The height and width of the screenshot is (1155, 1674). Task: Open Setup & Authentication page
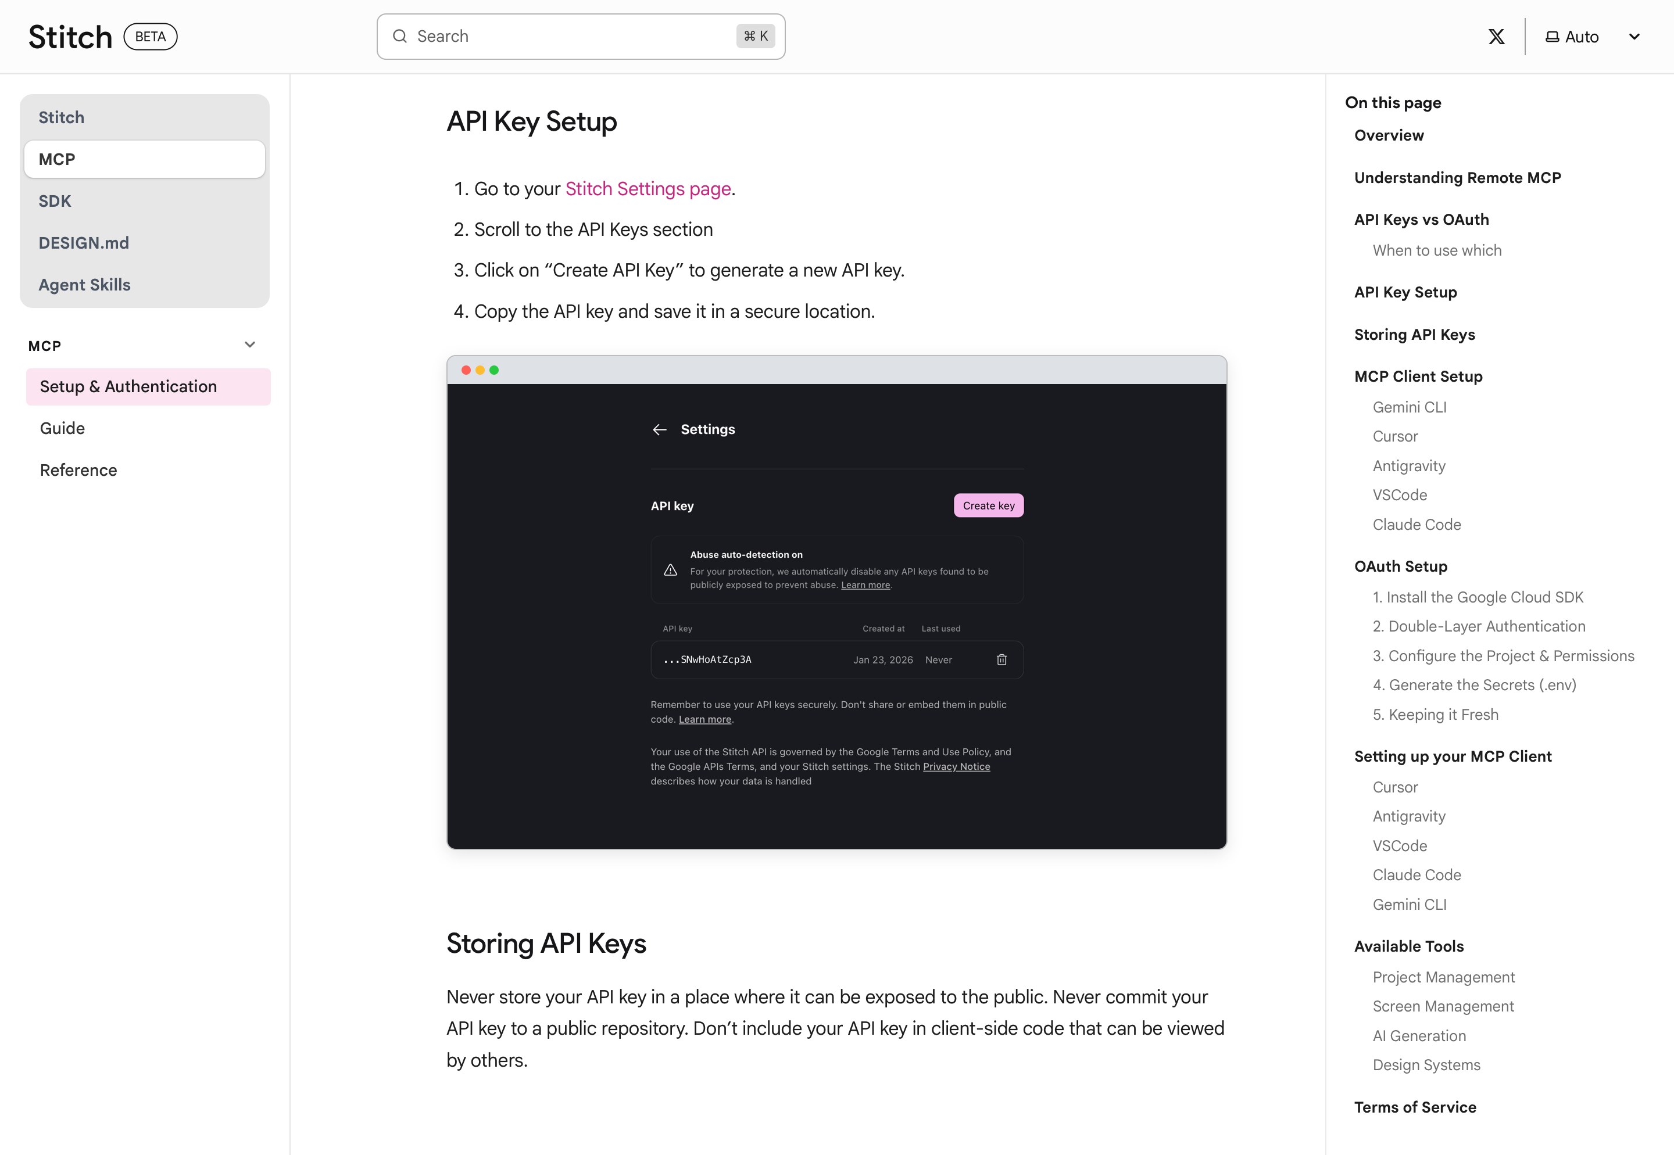coord(148,386)
